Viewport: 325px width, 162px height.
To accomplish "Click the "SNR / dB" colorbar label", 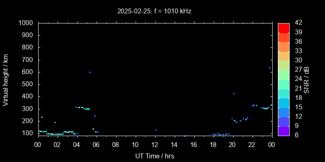I will 307,79.
